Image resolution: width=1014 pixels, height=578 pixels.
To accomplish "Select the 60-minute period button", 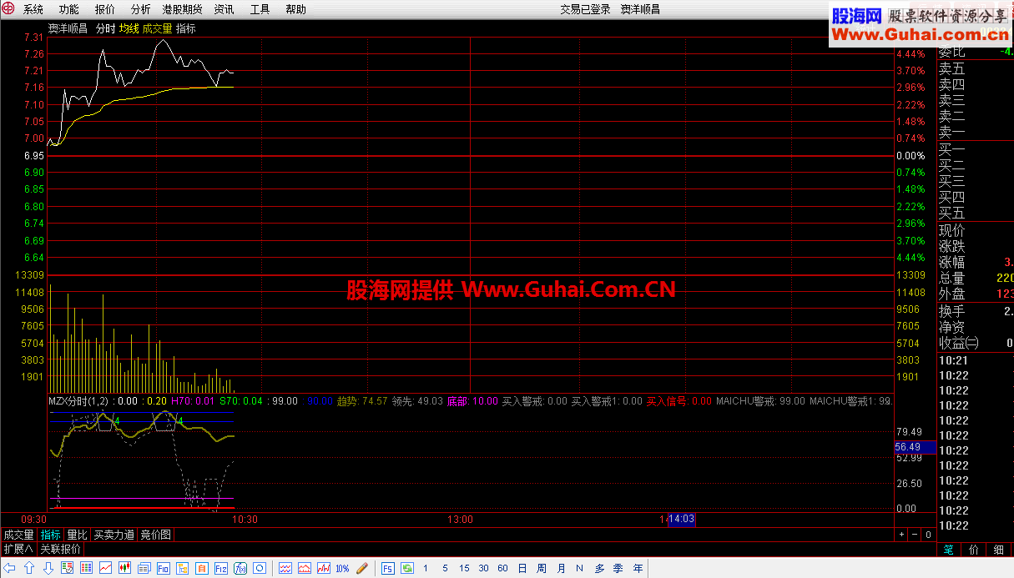I will (502, 568).
